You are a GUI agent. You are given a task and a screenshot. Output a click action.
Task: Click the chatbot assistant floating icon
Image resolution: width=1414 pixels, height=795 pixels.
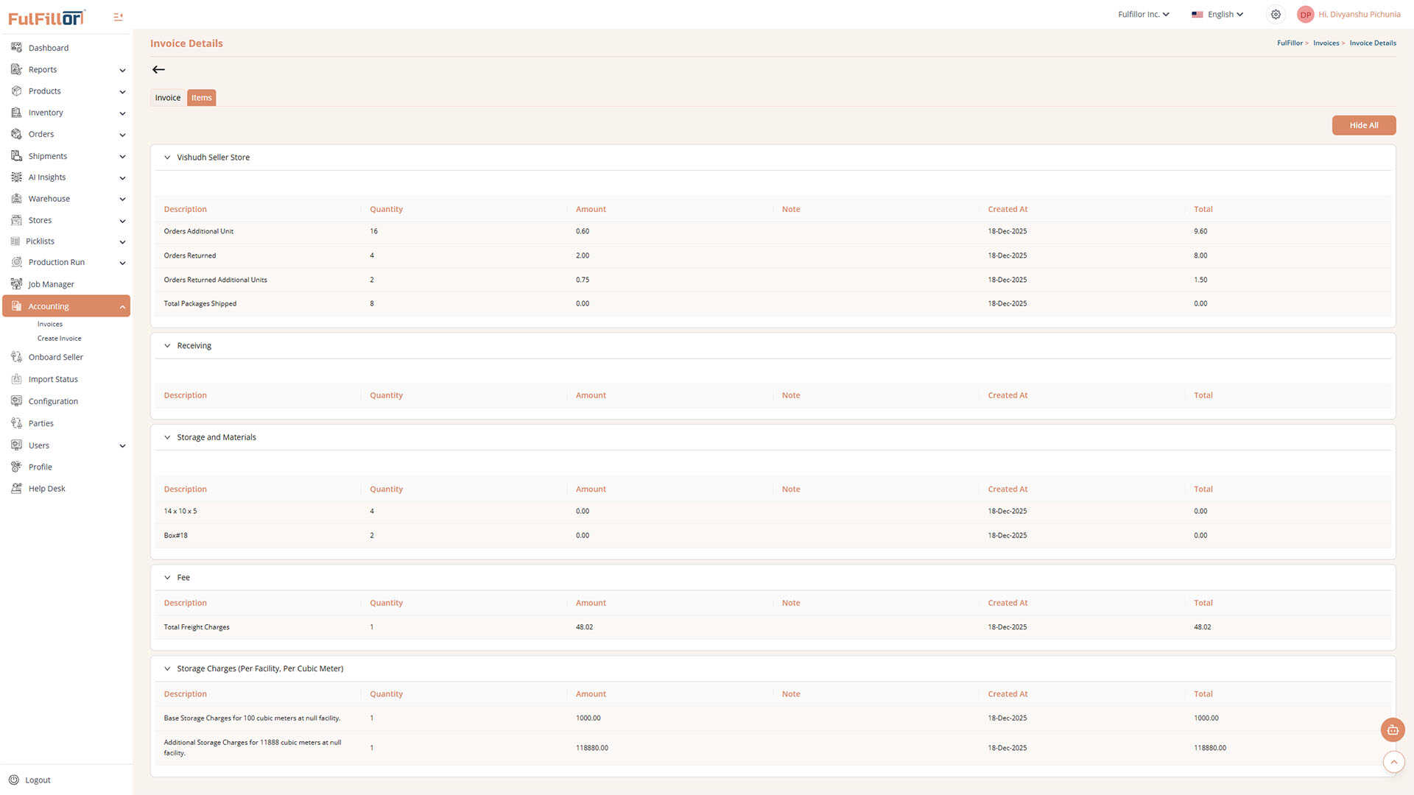1392,729
